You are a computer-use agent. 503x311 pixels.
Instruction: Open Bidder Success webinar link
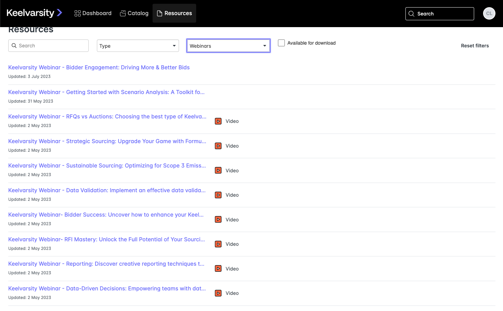[x=106, y=215]
